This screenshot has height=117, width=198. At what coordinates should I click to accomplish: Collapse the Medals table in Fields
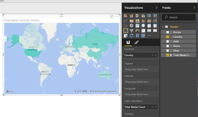coord(162,27)
